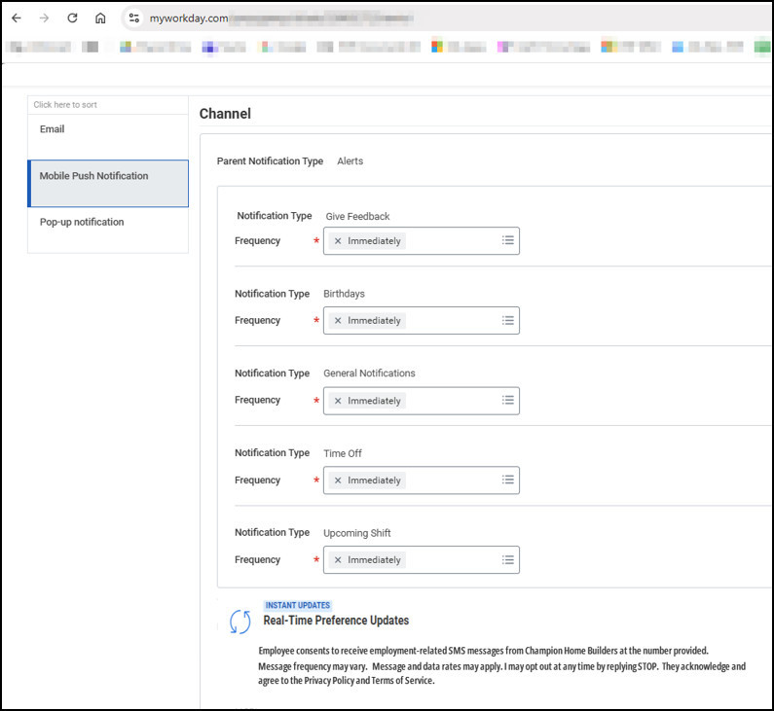The width and height of the screenshot is (774, 711).
Task: Click the SMS consent paragraph text
Action: coord(502,665)
